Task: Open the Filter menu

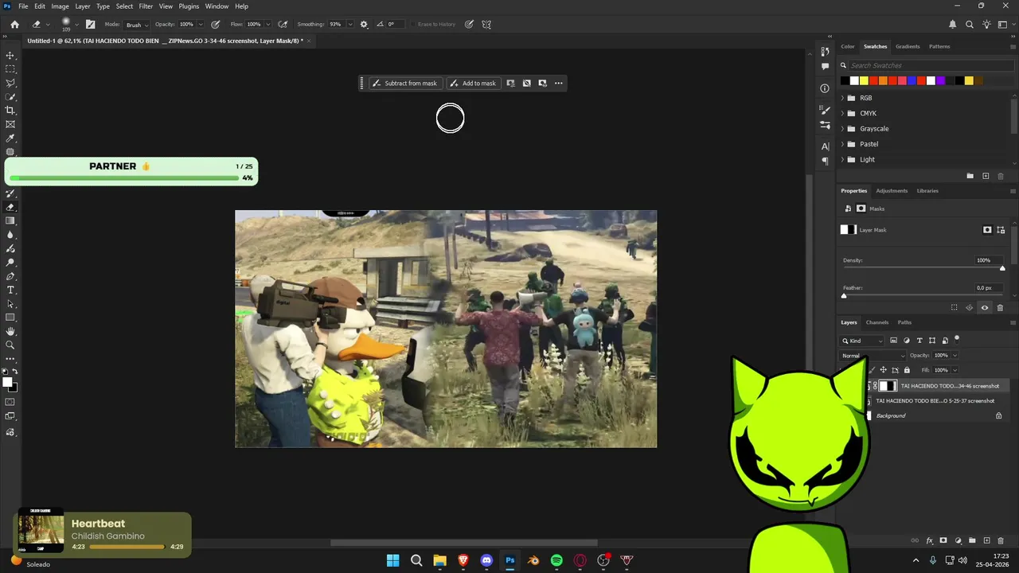Action: pyautogui.click(x=146, y=6)
